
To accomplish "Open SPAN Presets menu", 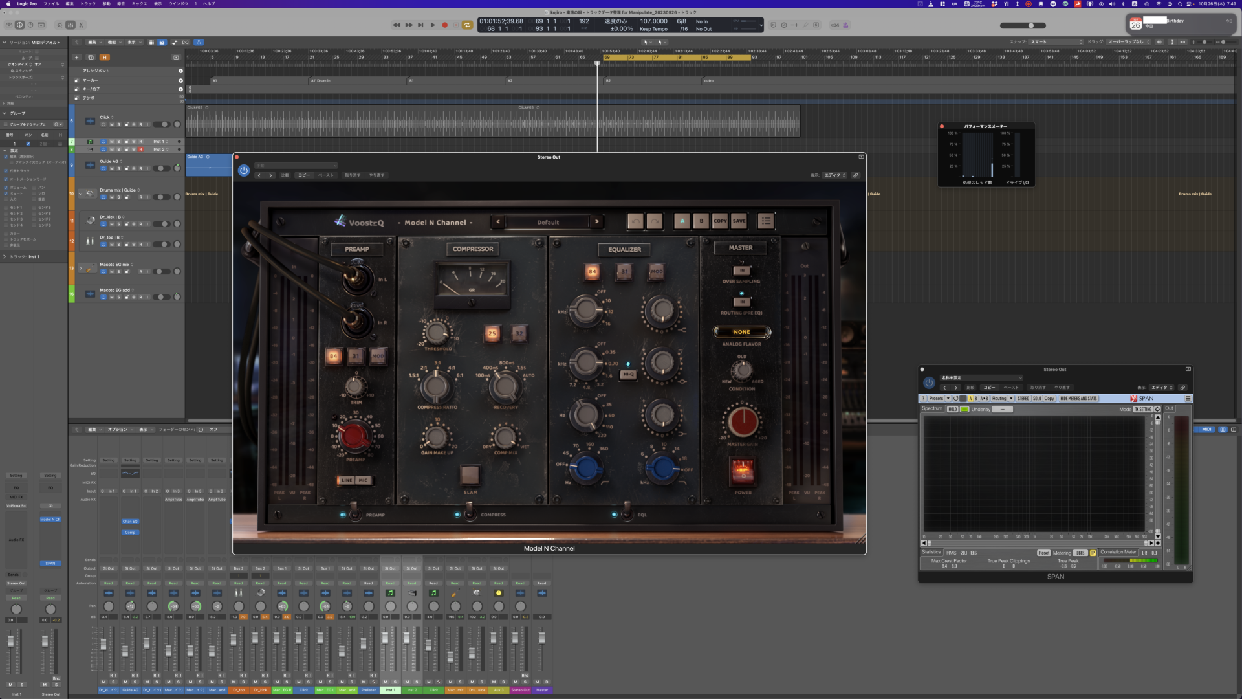I will tap(936, 399).
